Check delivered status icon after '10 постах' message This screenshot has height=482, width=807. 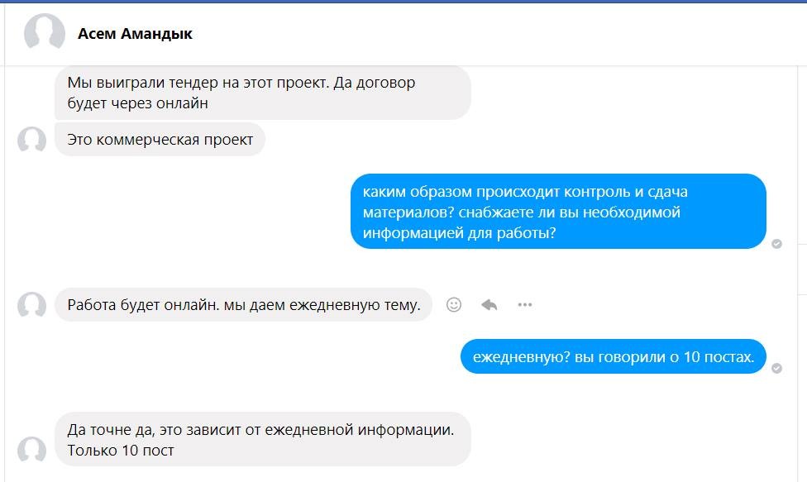click(776, 368)
